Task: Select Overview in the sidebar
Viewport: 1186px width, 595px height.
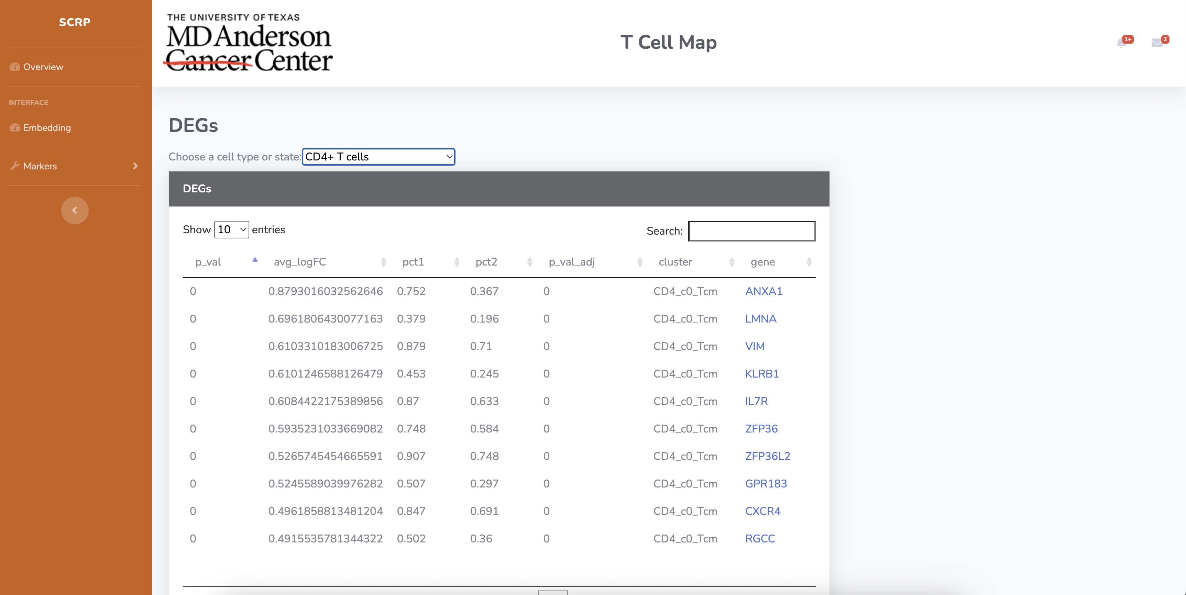Action: pos(43,67)
